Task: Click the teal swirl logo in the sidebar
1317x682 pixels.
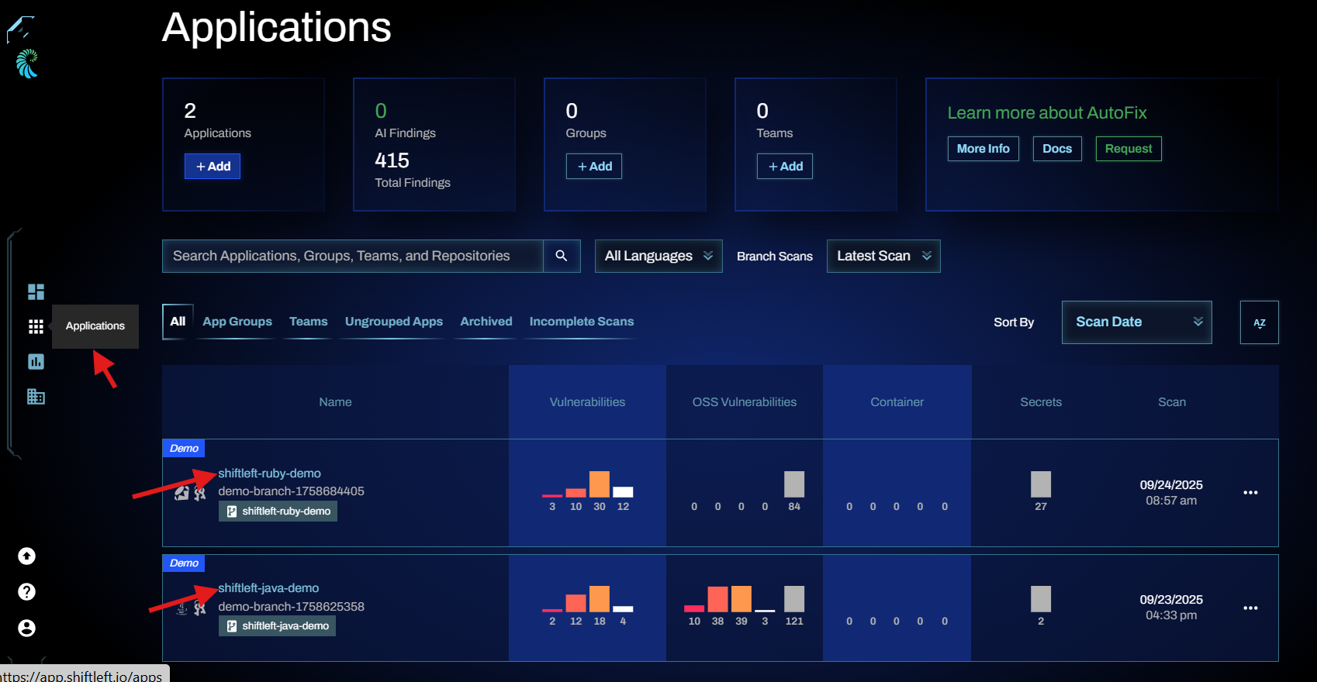Action: 27,64
